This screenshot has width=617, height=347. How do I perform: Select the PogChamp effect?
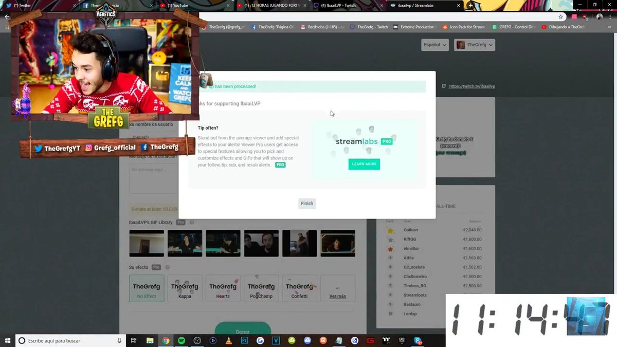261,288
